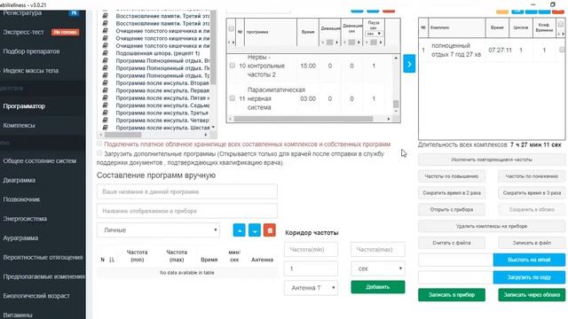The width and height of the screenshot is (568, 319).
Task: Click up scroll arrow of programs table
Action: tap(396, 58)
